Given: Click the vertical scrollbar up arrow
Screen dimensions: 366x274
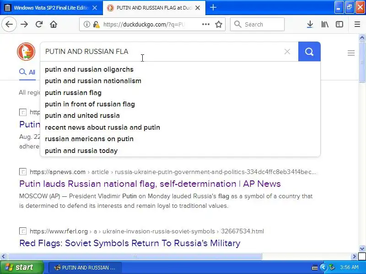Looking at the screenshot, I should (362, 37).
